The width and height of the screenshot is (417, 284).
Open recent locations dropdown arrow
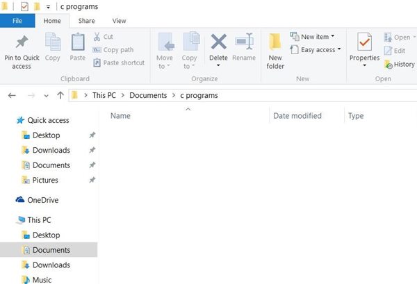click(x=47, y=96)
